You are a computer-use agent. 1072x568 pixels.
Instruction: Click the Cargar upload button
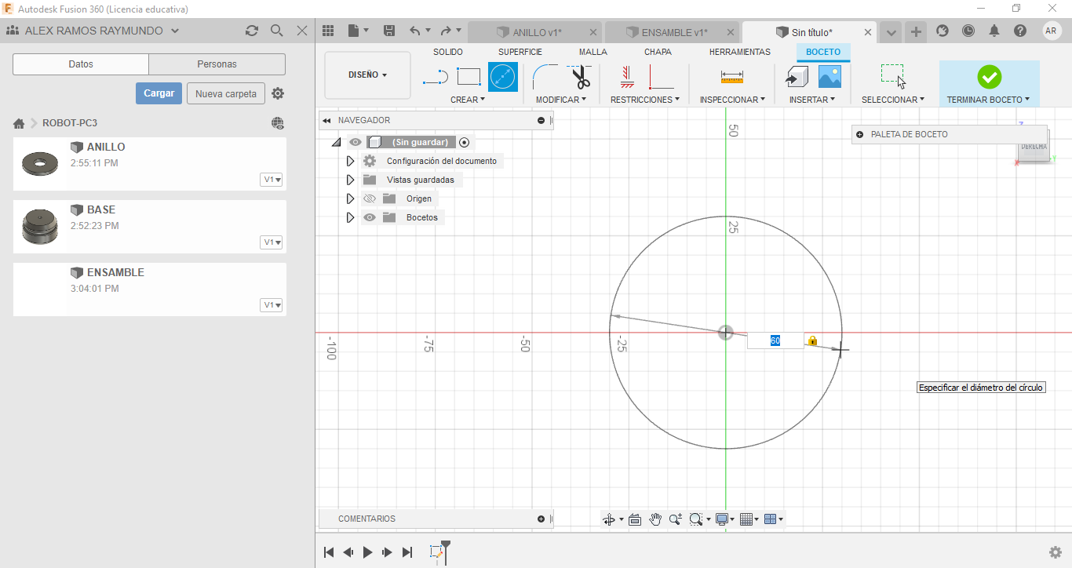(x=159, y=93)
